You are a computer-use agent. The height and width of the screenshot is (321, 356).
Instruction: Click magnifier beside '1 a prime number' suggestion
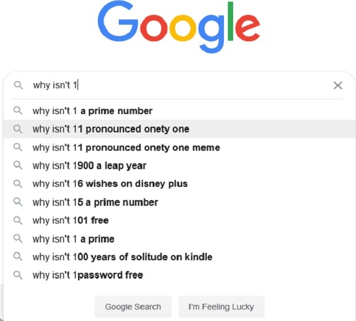click(18, 111)
